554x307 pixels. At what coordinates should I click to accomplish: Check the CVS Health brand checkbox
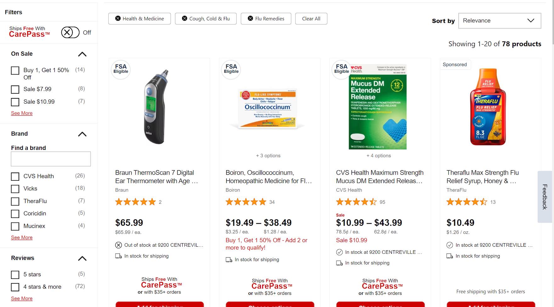15,177
